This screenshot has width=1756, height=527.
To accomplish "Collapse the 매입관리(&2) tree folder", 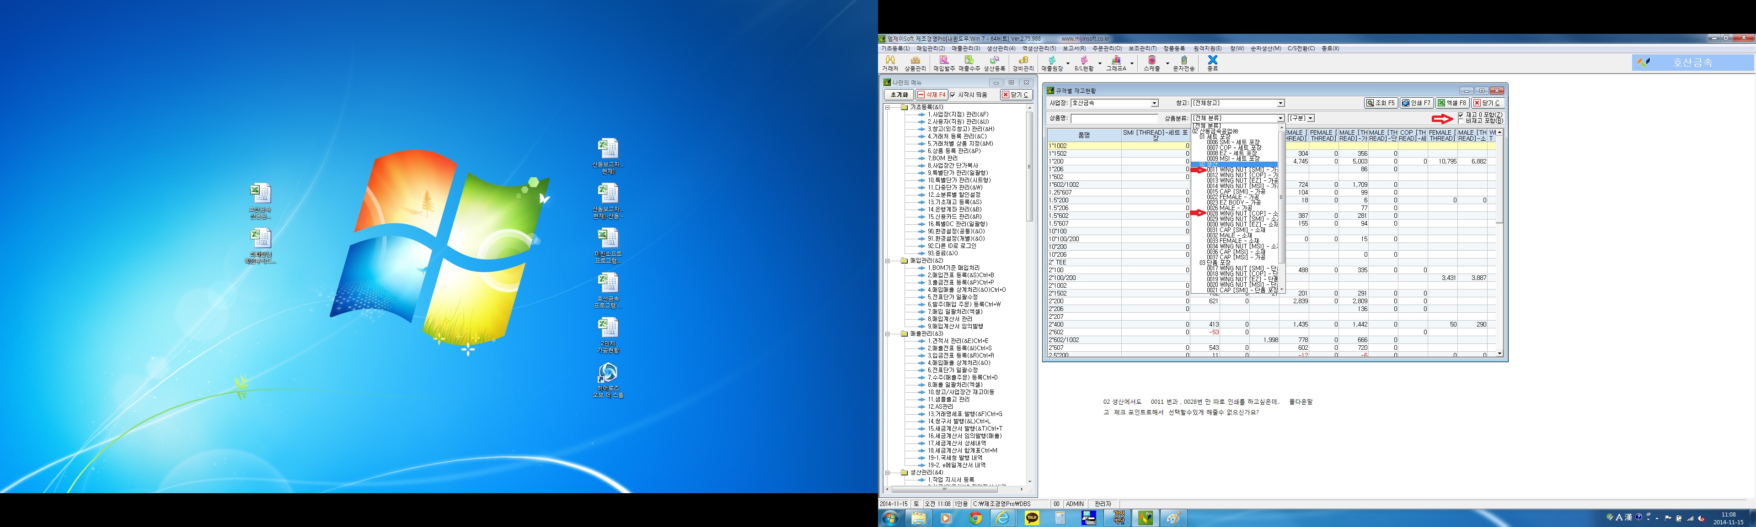I will pos(888,260).
